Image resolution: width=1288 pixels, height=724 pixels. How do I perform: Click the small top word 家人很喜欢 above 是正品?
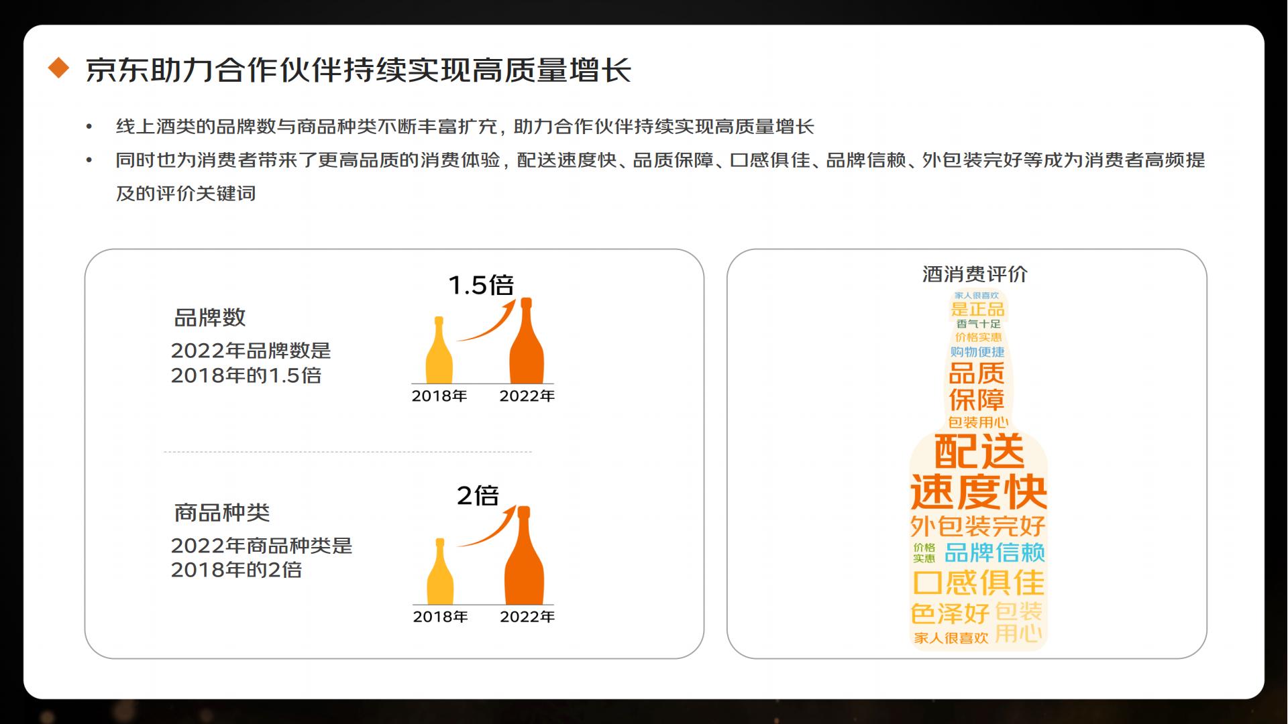[977, 296]
